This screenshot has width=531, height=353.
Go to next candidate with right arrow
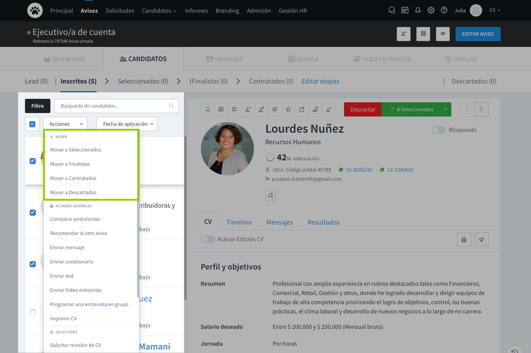(481, 110)
